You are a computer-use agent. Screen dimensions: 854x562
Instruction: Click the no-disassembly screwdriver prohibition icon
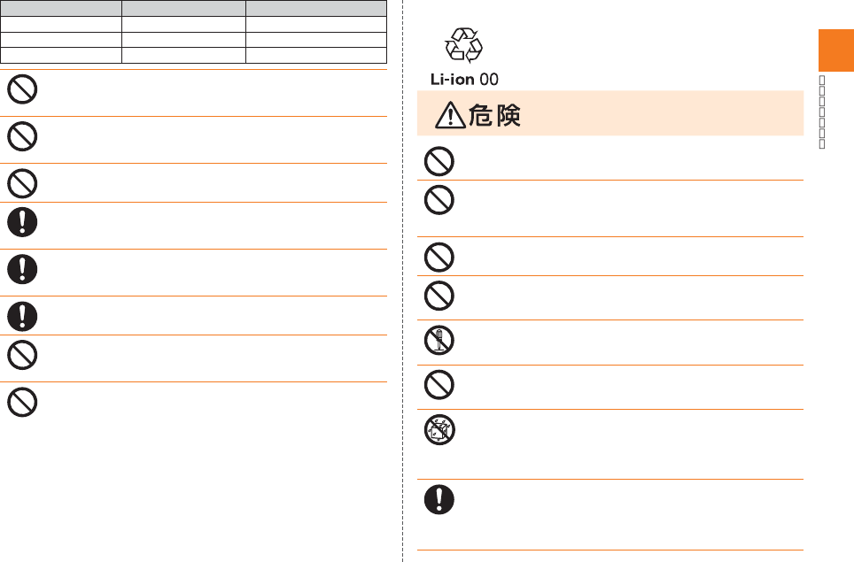(439, 341)
